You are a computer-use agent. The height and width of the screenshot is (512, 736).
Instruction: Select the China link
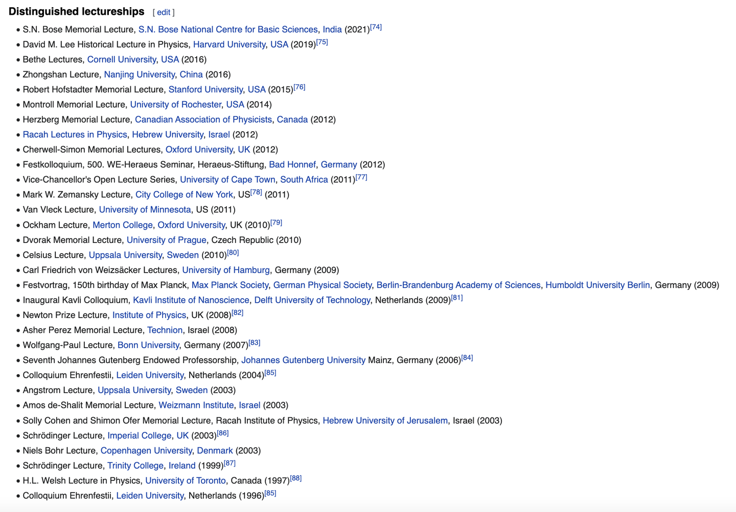point(191,75)
